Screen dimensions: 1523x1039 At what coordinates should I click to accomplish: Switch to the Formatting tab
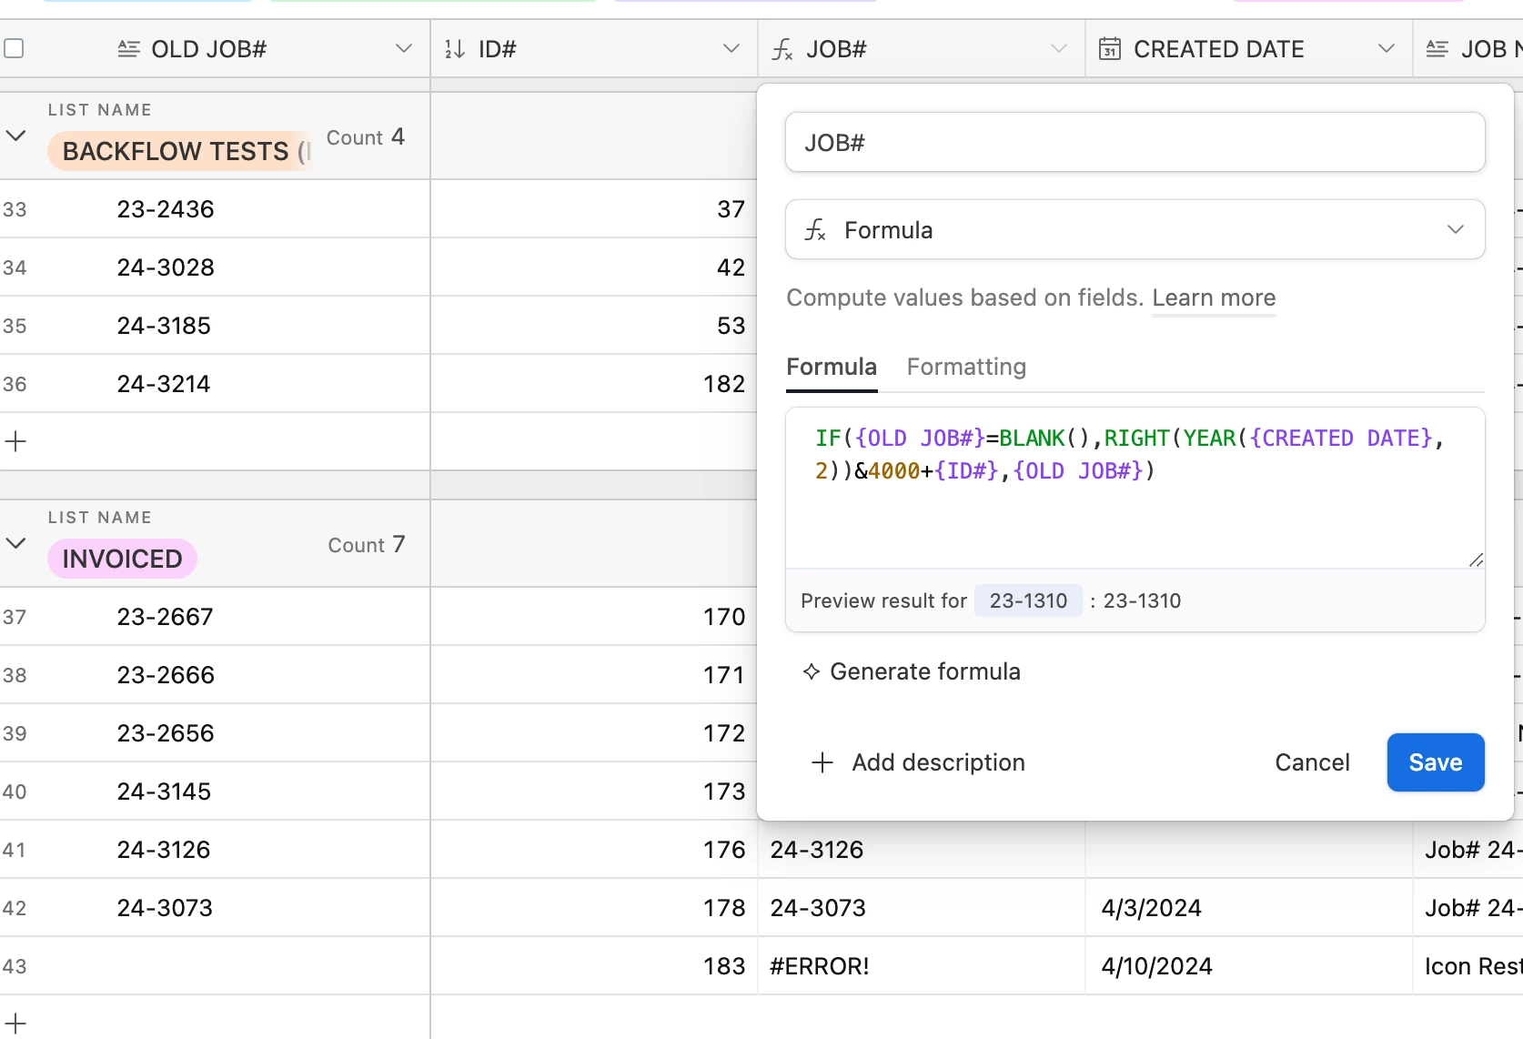point(966,367)
